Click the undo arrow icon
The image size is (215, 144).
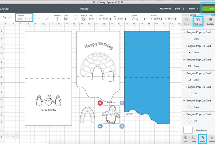coord(5,19)
